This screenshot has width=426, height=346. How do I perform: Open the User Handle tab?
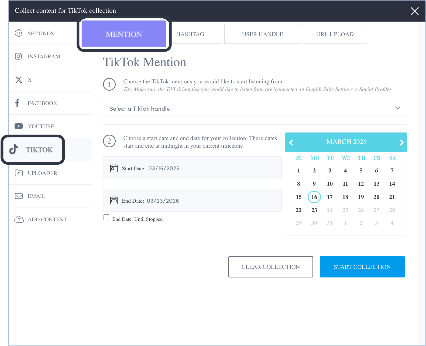(262, 34)
